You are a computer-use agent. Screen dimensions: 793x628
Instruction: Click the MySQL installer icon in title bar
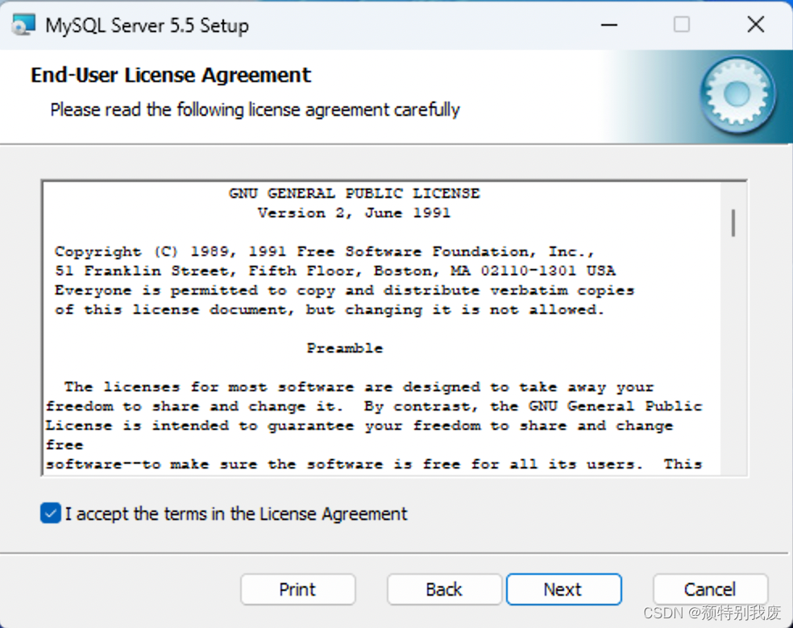click(x=24, y=24)
